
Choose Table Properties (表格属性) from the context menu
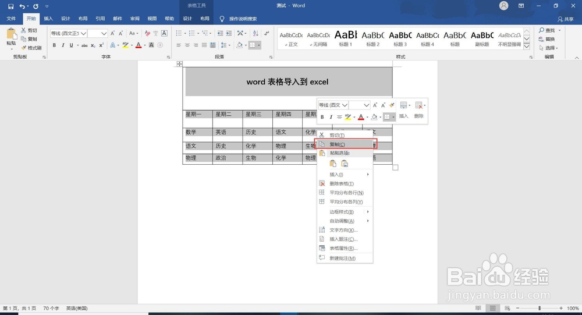345,249
